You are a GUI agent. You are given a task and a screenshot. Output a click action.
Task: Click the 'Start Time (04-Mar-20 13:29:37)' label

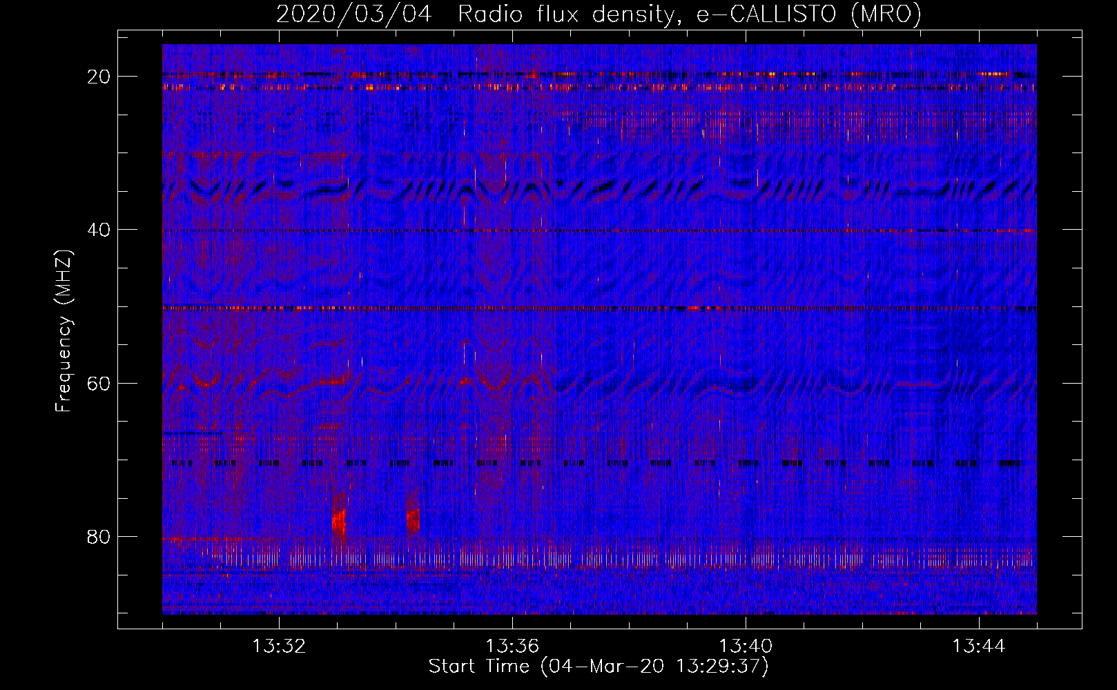(x=599, y=667)
